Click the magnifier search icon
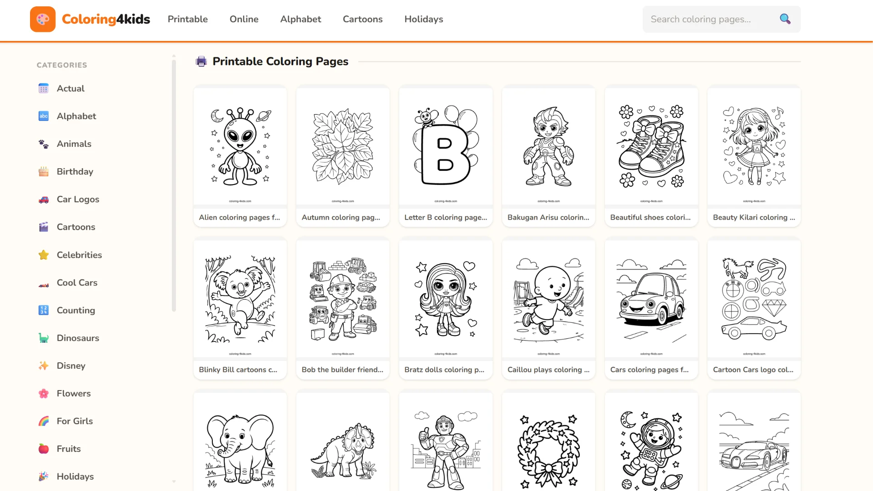 pos(785,19)
